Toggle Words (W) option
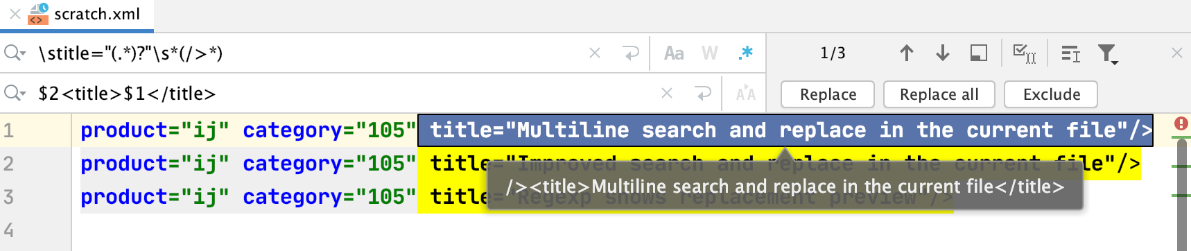The image size is (1191, 251). coord(709,53)
